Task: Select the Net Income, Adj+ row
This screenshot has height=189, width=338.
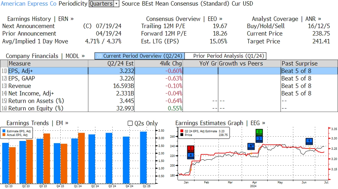Action: (169, 94)
